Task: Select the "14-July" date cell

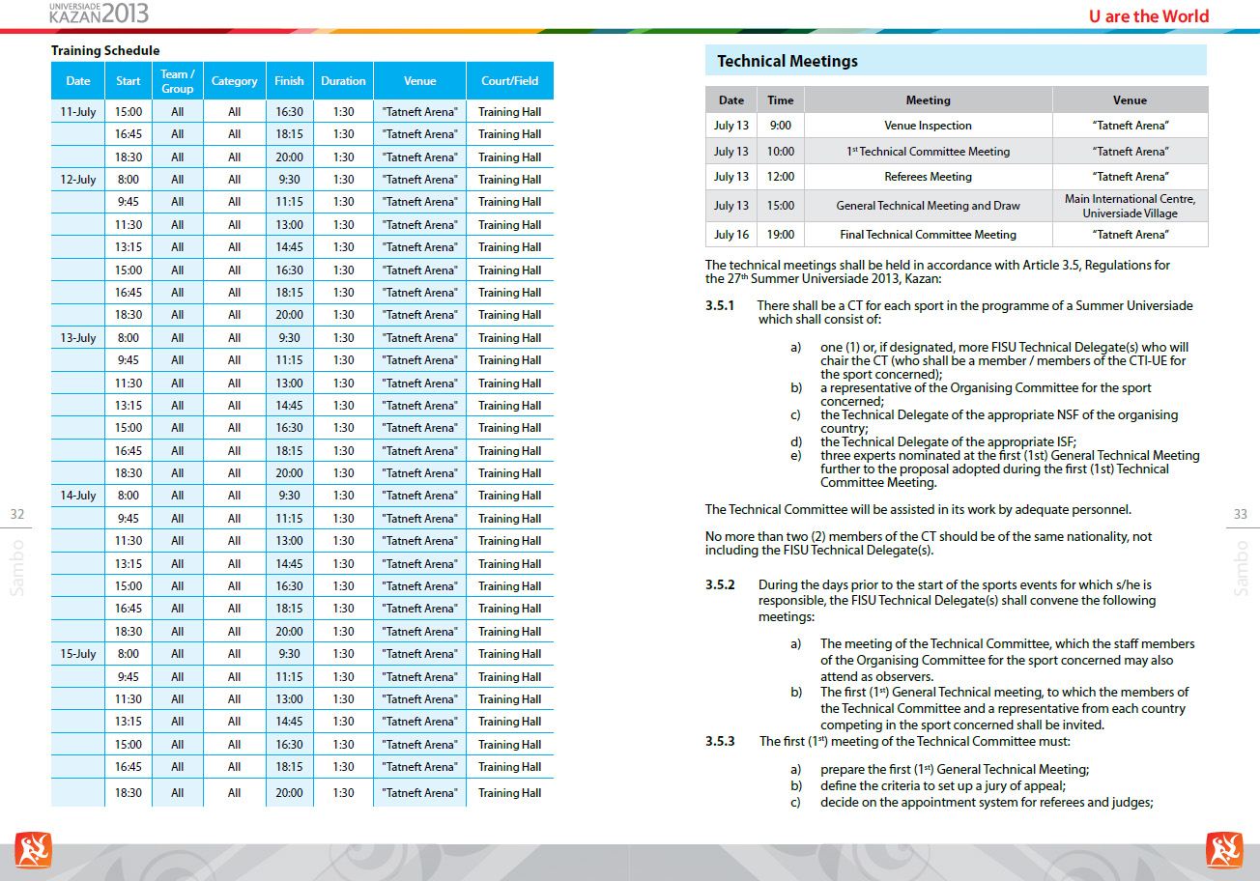Action: [x=78, y=496]
